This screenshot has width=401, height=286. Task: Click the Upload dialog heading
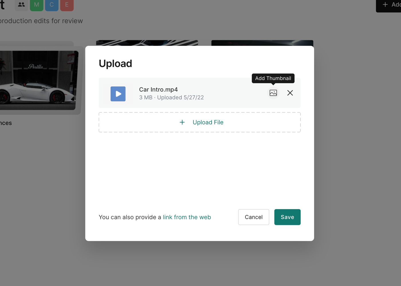click(x=115, y=63)
